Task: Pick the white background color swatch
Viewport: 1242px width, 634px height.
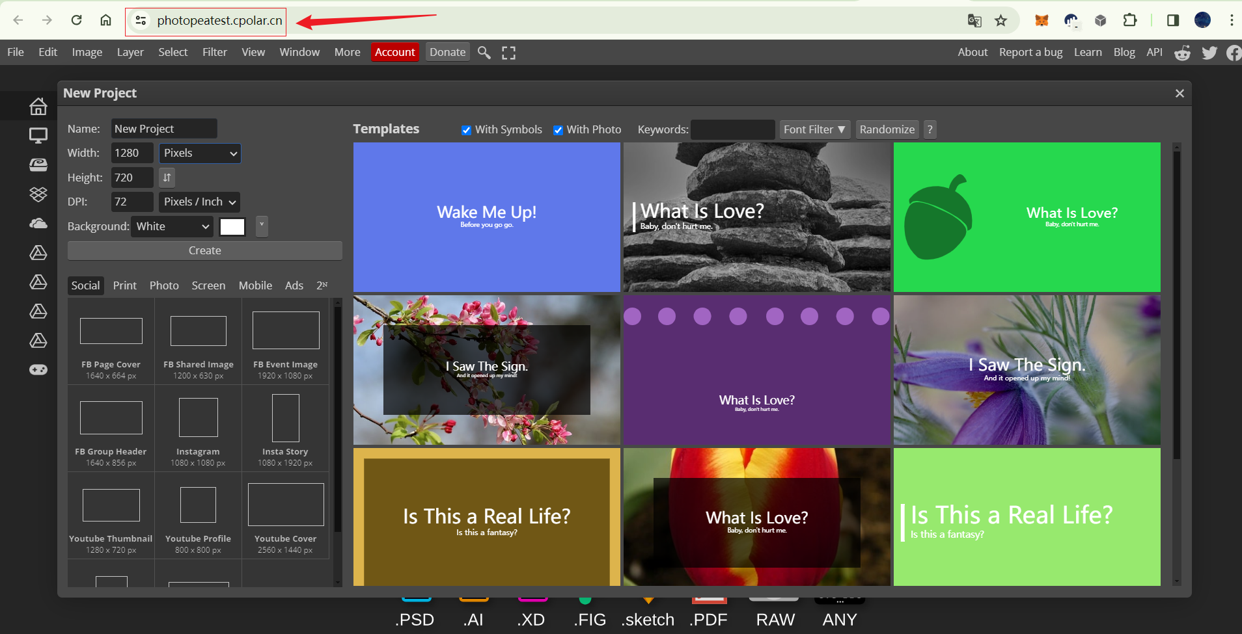Action: (232, 226)
